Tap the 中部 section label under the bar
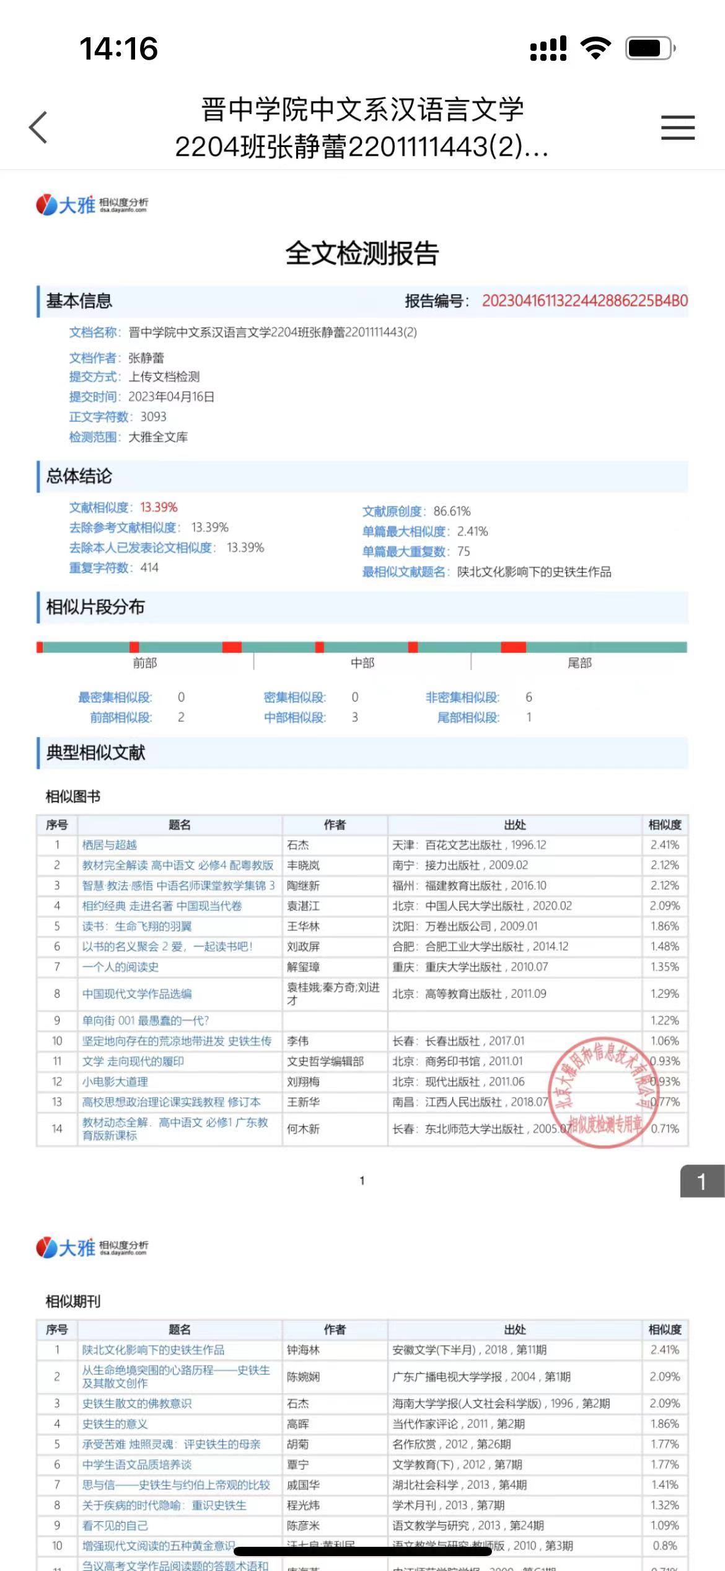 (x=362, y=663)
